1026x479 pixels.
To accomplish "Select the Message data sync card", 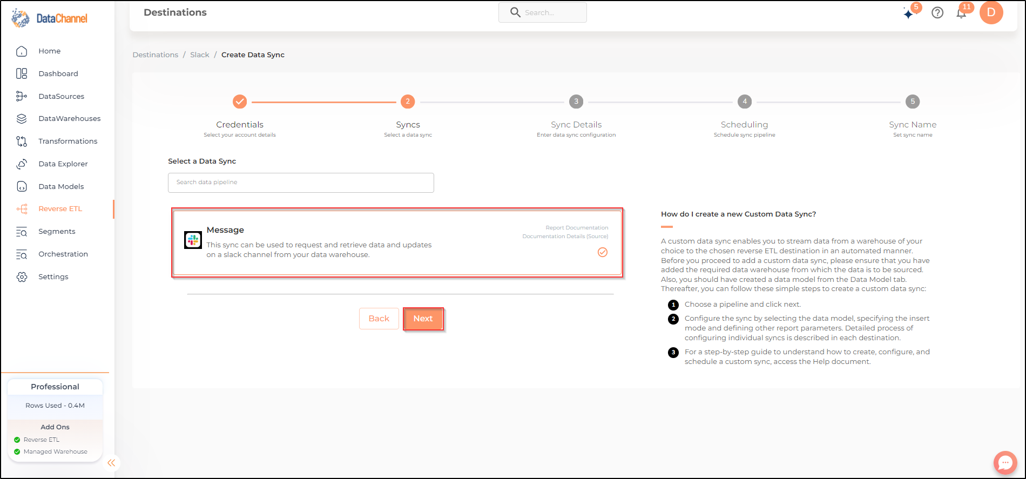I will [397, 242].
